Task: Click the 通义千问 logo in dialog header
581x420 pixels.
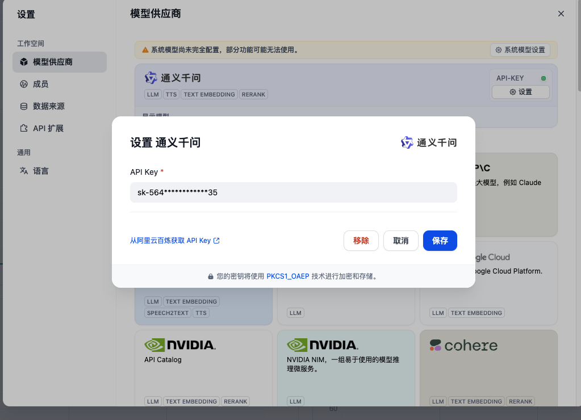Action: coord(428,142)
